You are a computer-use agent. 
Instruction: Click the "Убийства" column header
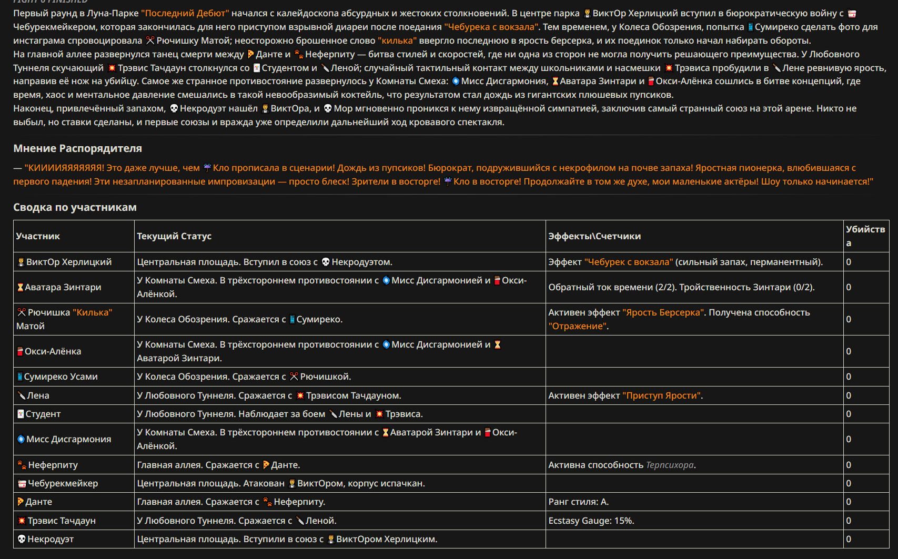point(865,236)
